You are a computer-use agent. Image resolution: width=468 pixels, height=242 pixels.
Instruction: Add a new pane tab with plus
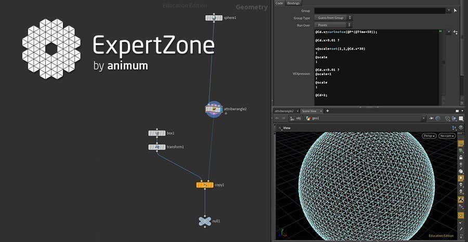tap(328, 111)
